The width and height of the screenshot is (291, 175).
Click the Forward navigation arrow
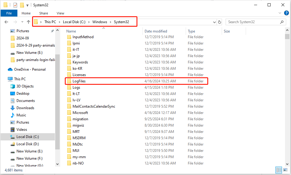coord(15,22)
